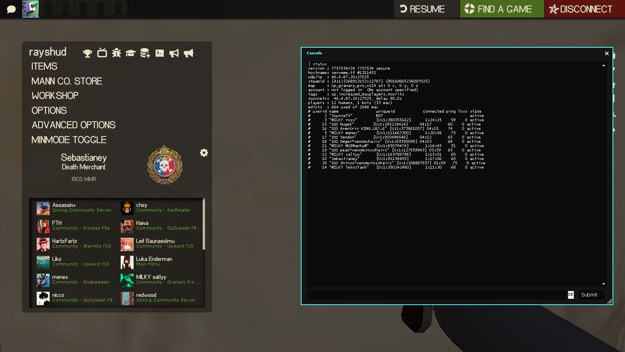Click the outlined megaphone icon
The image size is (625, 352).
174,53
